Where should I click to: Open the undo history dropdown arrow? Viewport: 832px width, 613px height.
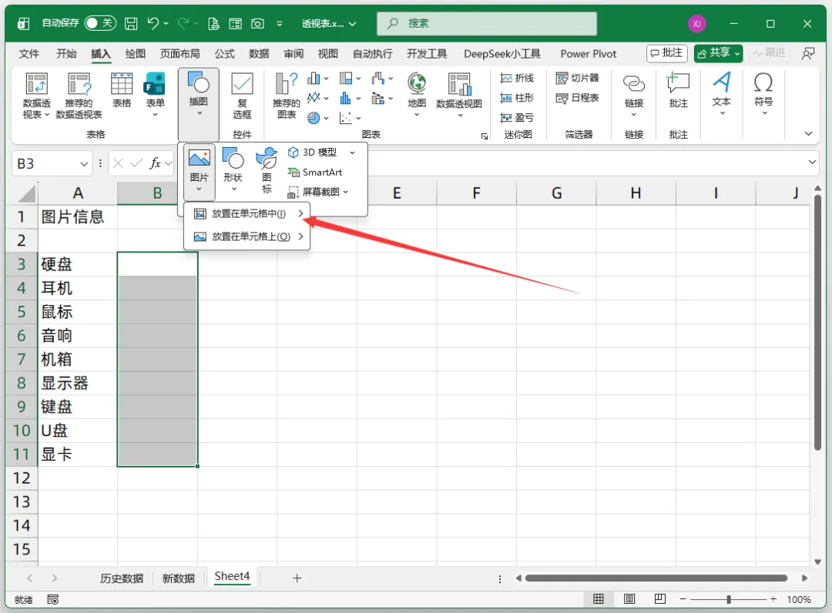[x=166, y=23]
